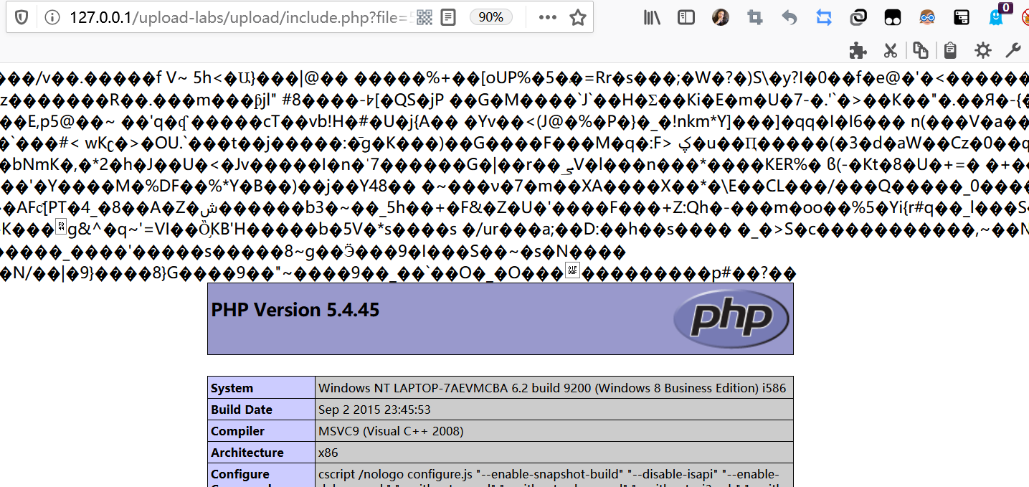This screenshot has width=1029, height=487.
Task: Click the black window extension icon
Action: [962, 17]
